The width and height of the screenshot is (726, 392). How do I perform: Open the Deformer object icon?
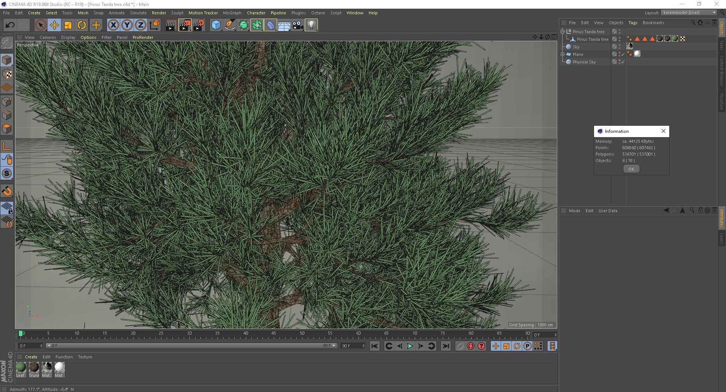pyautogui.click(x=270, y=25)
